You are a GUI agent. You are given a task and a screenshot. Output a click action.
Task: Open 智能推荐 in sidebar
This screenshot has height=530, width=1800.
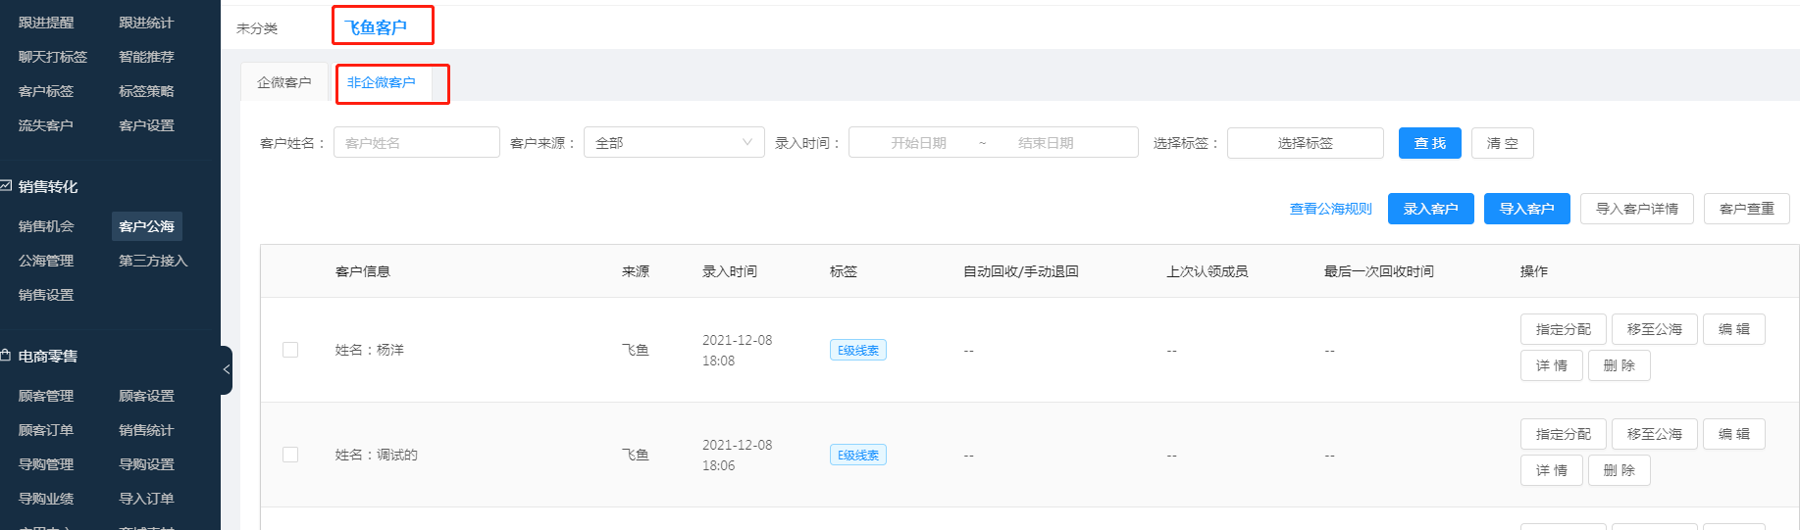click(x=146, y=57)
